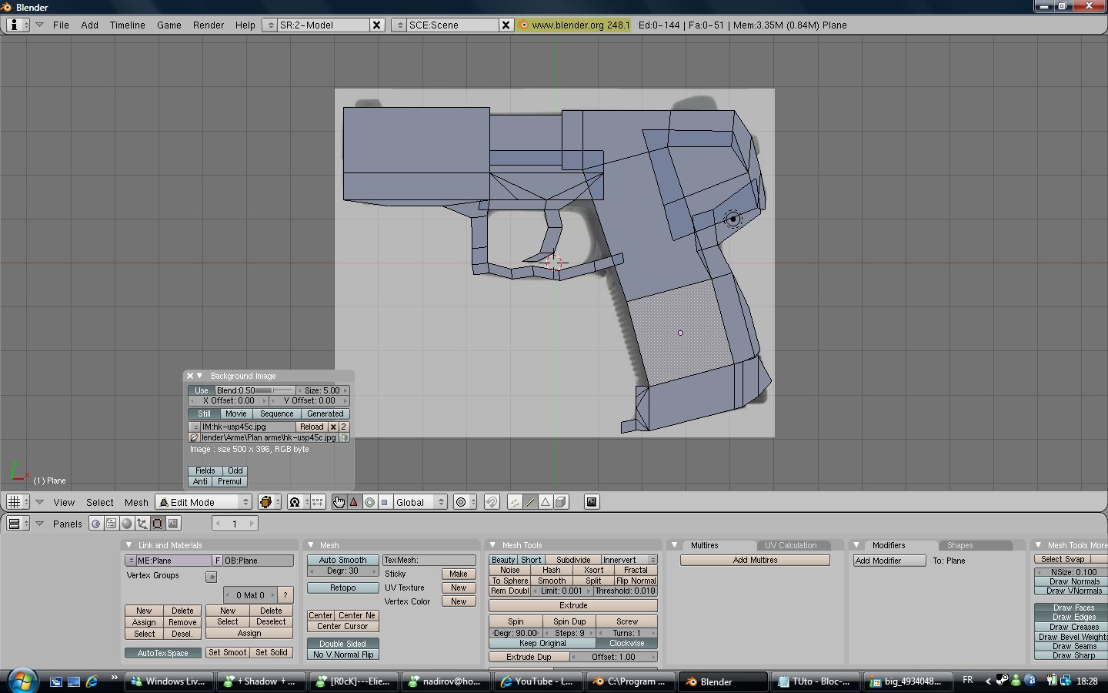Switch to vertex select mode
1108x693 pixels.
515,502
